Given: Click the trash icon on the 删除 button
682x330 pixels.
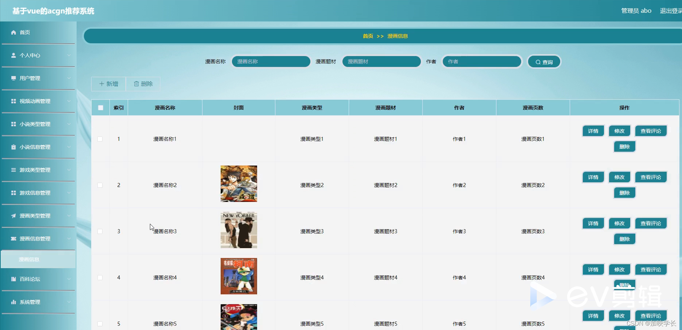Looking at the screenshot, I should [x=136, y=84].
